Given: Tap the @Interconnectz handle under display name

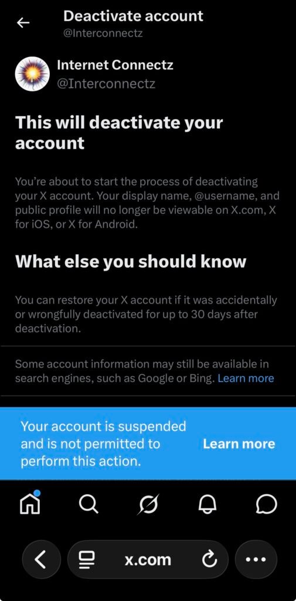Looking at the screenshot, I should click(106, 83).
